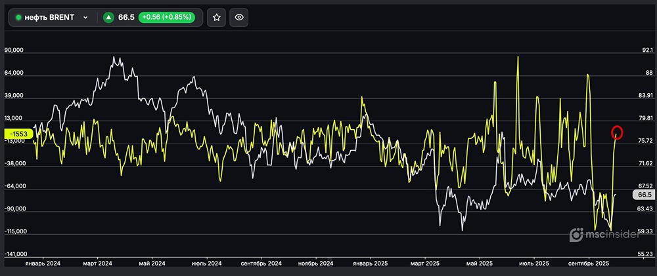
Task: Click the 66.5 price in the top bar
Action: tap(126, 18)
